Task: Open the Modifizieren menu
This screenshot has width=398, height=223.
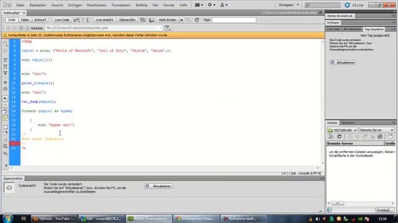Action: (x=96, y=5)
